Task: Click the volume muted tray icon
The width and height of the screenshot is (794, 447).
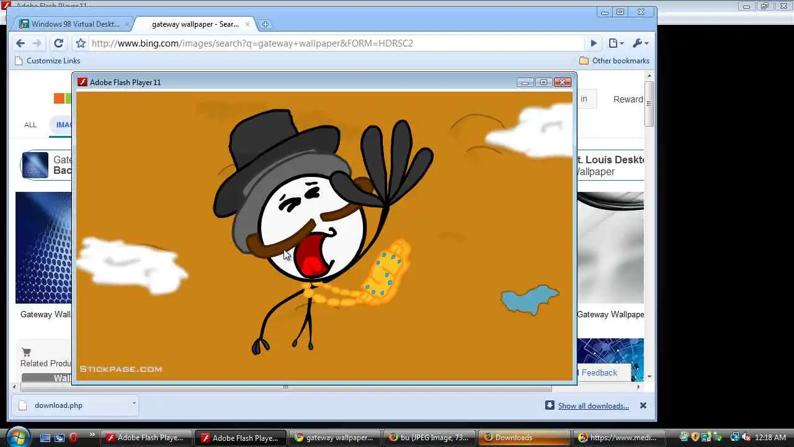Action: tap(746, 437)
